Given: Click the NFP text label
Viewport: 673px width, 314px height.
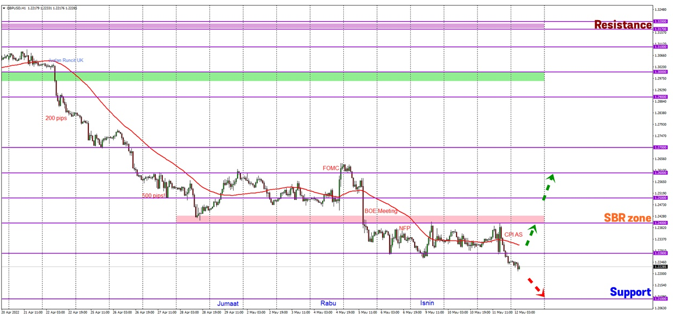Looking at the screenshot, I should [404, 229].
